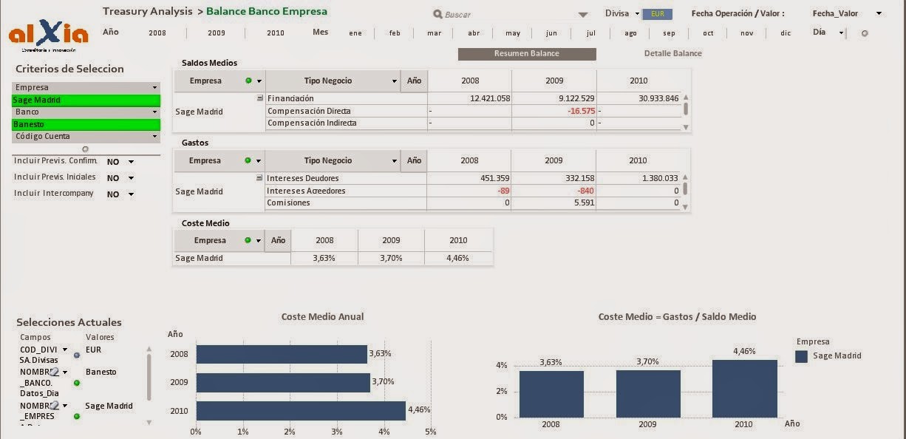Click the search magnifier icon
Image resolution: width=906 pixels, height=439 pixels.
437,14
